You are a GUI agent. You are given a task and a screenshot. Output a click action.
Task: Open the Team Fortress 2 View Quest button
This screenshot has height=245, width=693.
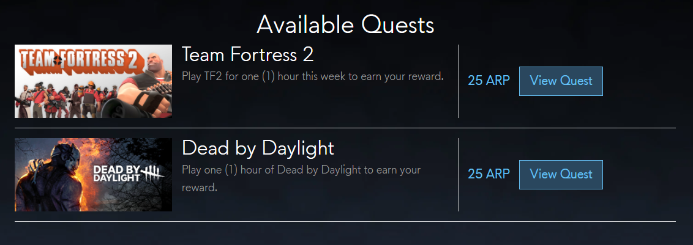click(x=560, y=81)
